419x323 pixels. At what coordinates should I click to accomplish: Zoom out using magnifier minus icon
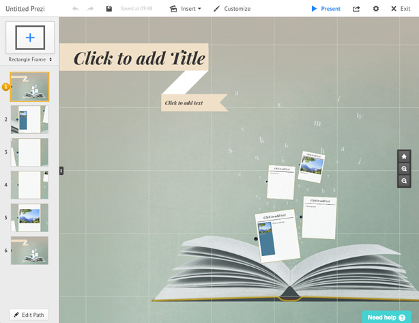(404, 181)
